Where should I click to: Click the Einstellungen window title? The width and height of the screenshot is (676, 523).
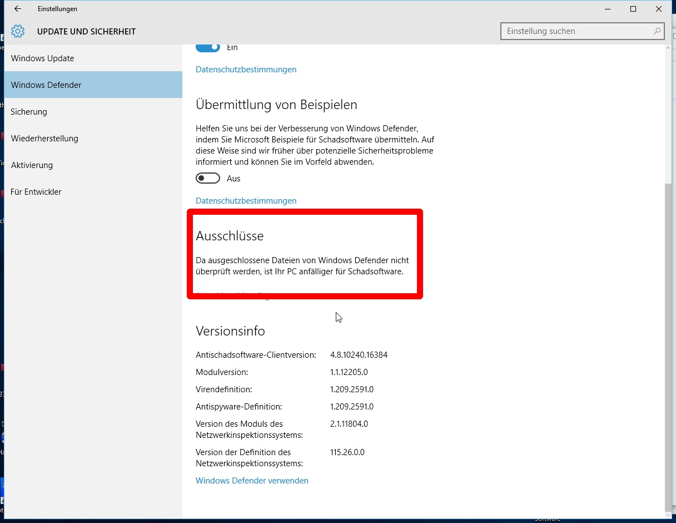(x=57, y=9)
